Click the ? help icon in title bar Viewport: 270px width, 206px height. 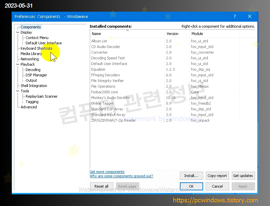point(235,17)
